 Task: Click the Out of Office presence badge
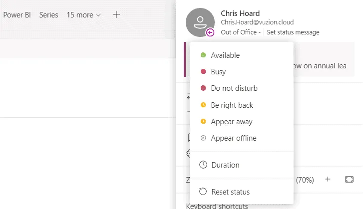pyautogui.click(x=210, y=32)
